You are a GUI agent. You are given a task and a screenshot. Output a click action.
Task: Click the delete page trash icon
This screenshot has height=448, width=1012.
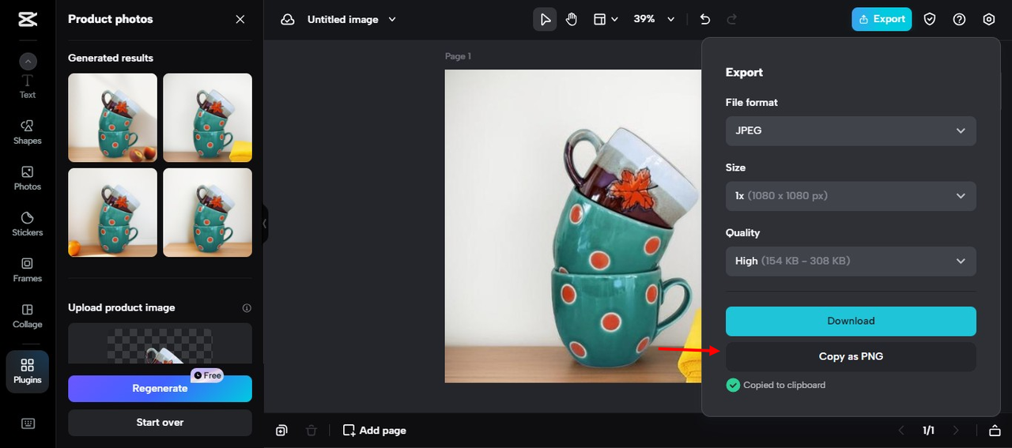point(312,431)
